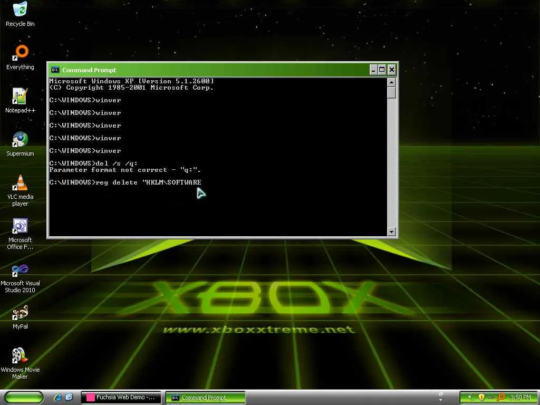Select the MyPal browser shortcut

coord(20,317)
